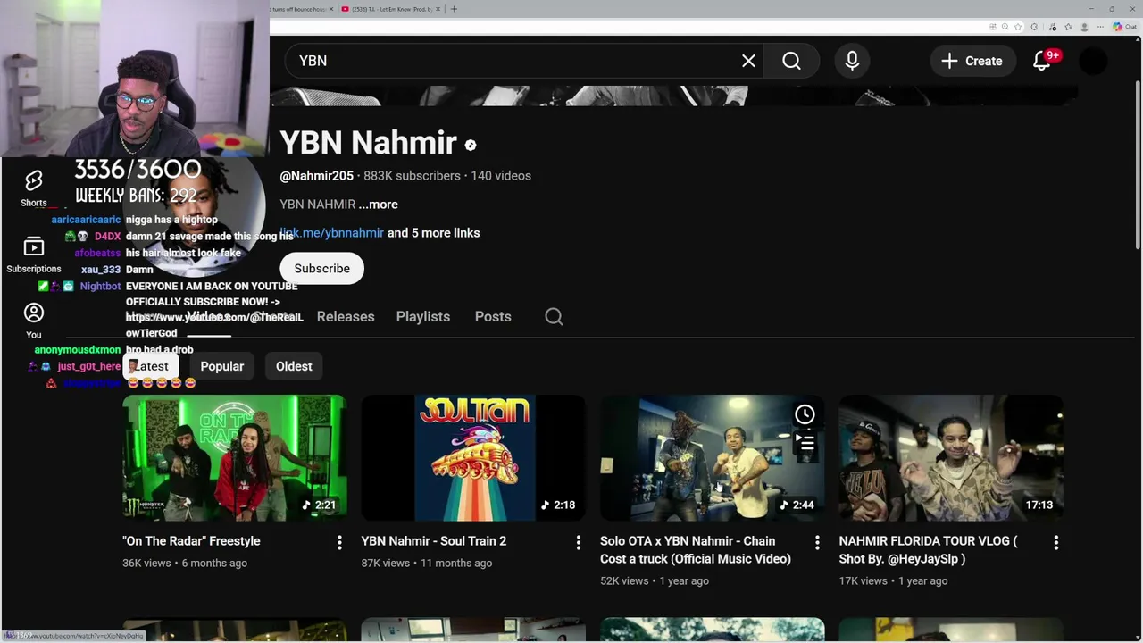Add Chain Cost video to Watch Later
The width and height of the screenshot is (1143, 643).
pyautogui.click(x=805, y=414)
